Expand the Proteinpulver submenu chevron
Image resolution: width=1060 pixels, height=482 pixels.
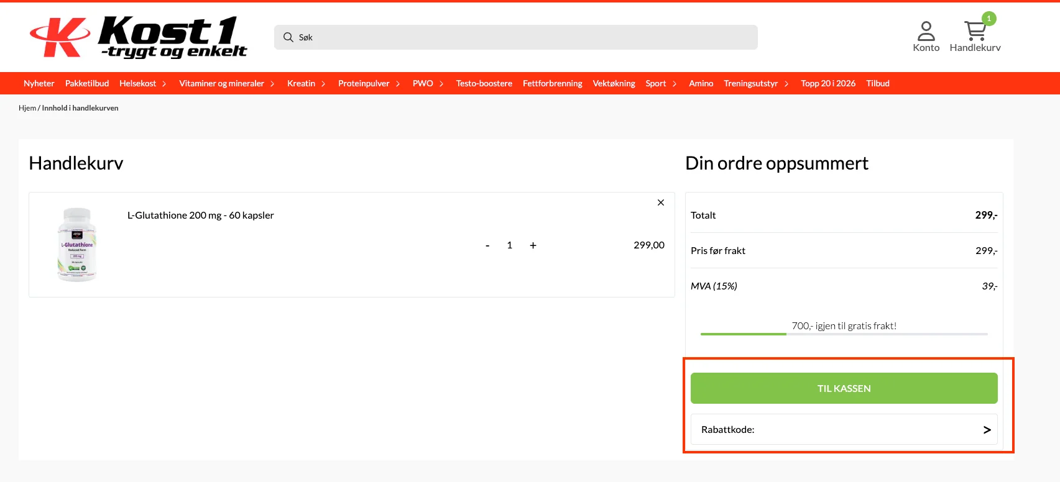[x=398, y=84]
